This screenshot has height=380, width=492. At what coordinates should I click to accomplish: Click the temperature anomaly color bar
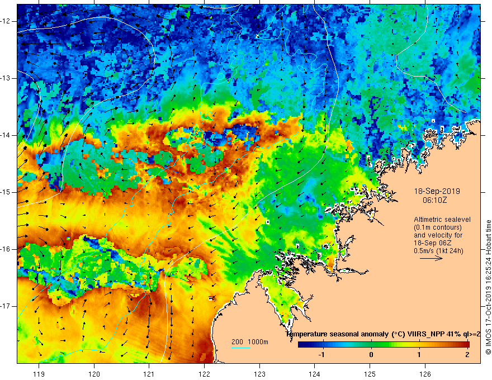point(384,344)
